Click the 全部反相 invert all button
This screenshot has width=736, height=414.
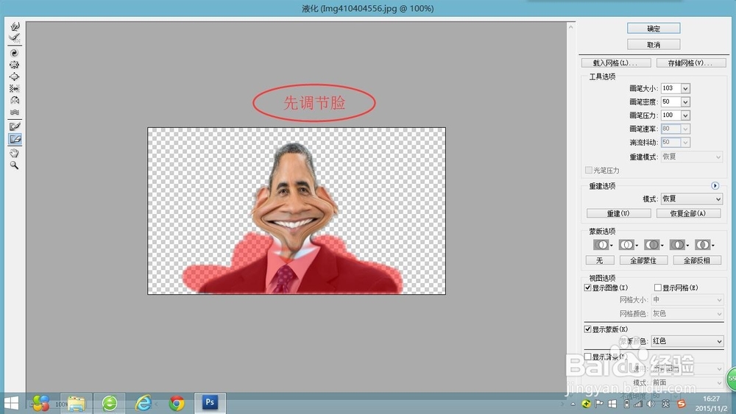tap(697, 260)
